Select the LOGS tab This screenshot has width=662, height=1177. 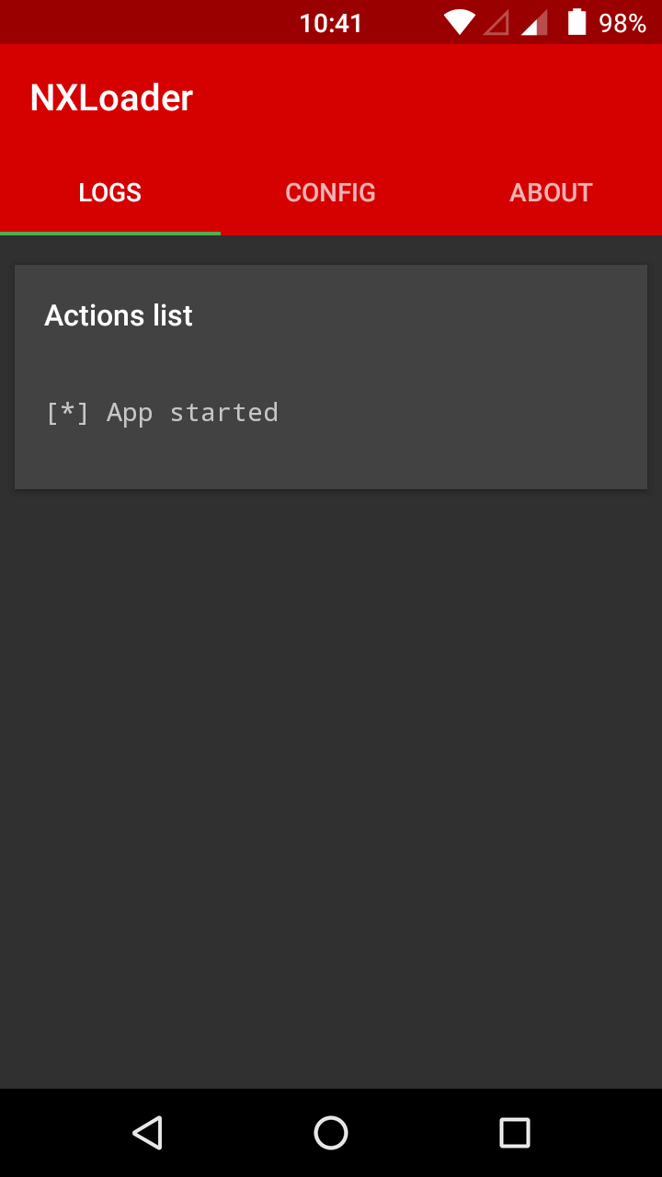coord(109,192)
